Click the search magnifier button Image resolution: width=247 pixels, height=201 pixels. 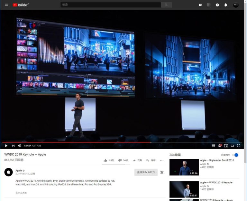[x=166, y=5]
